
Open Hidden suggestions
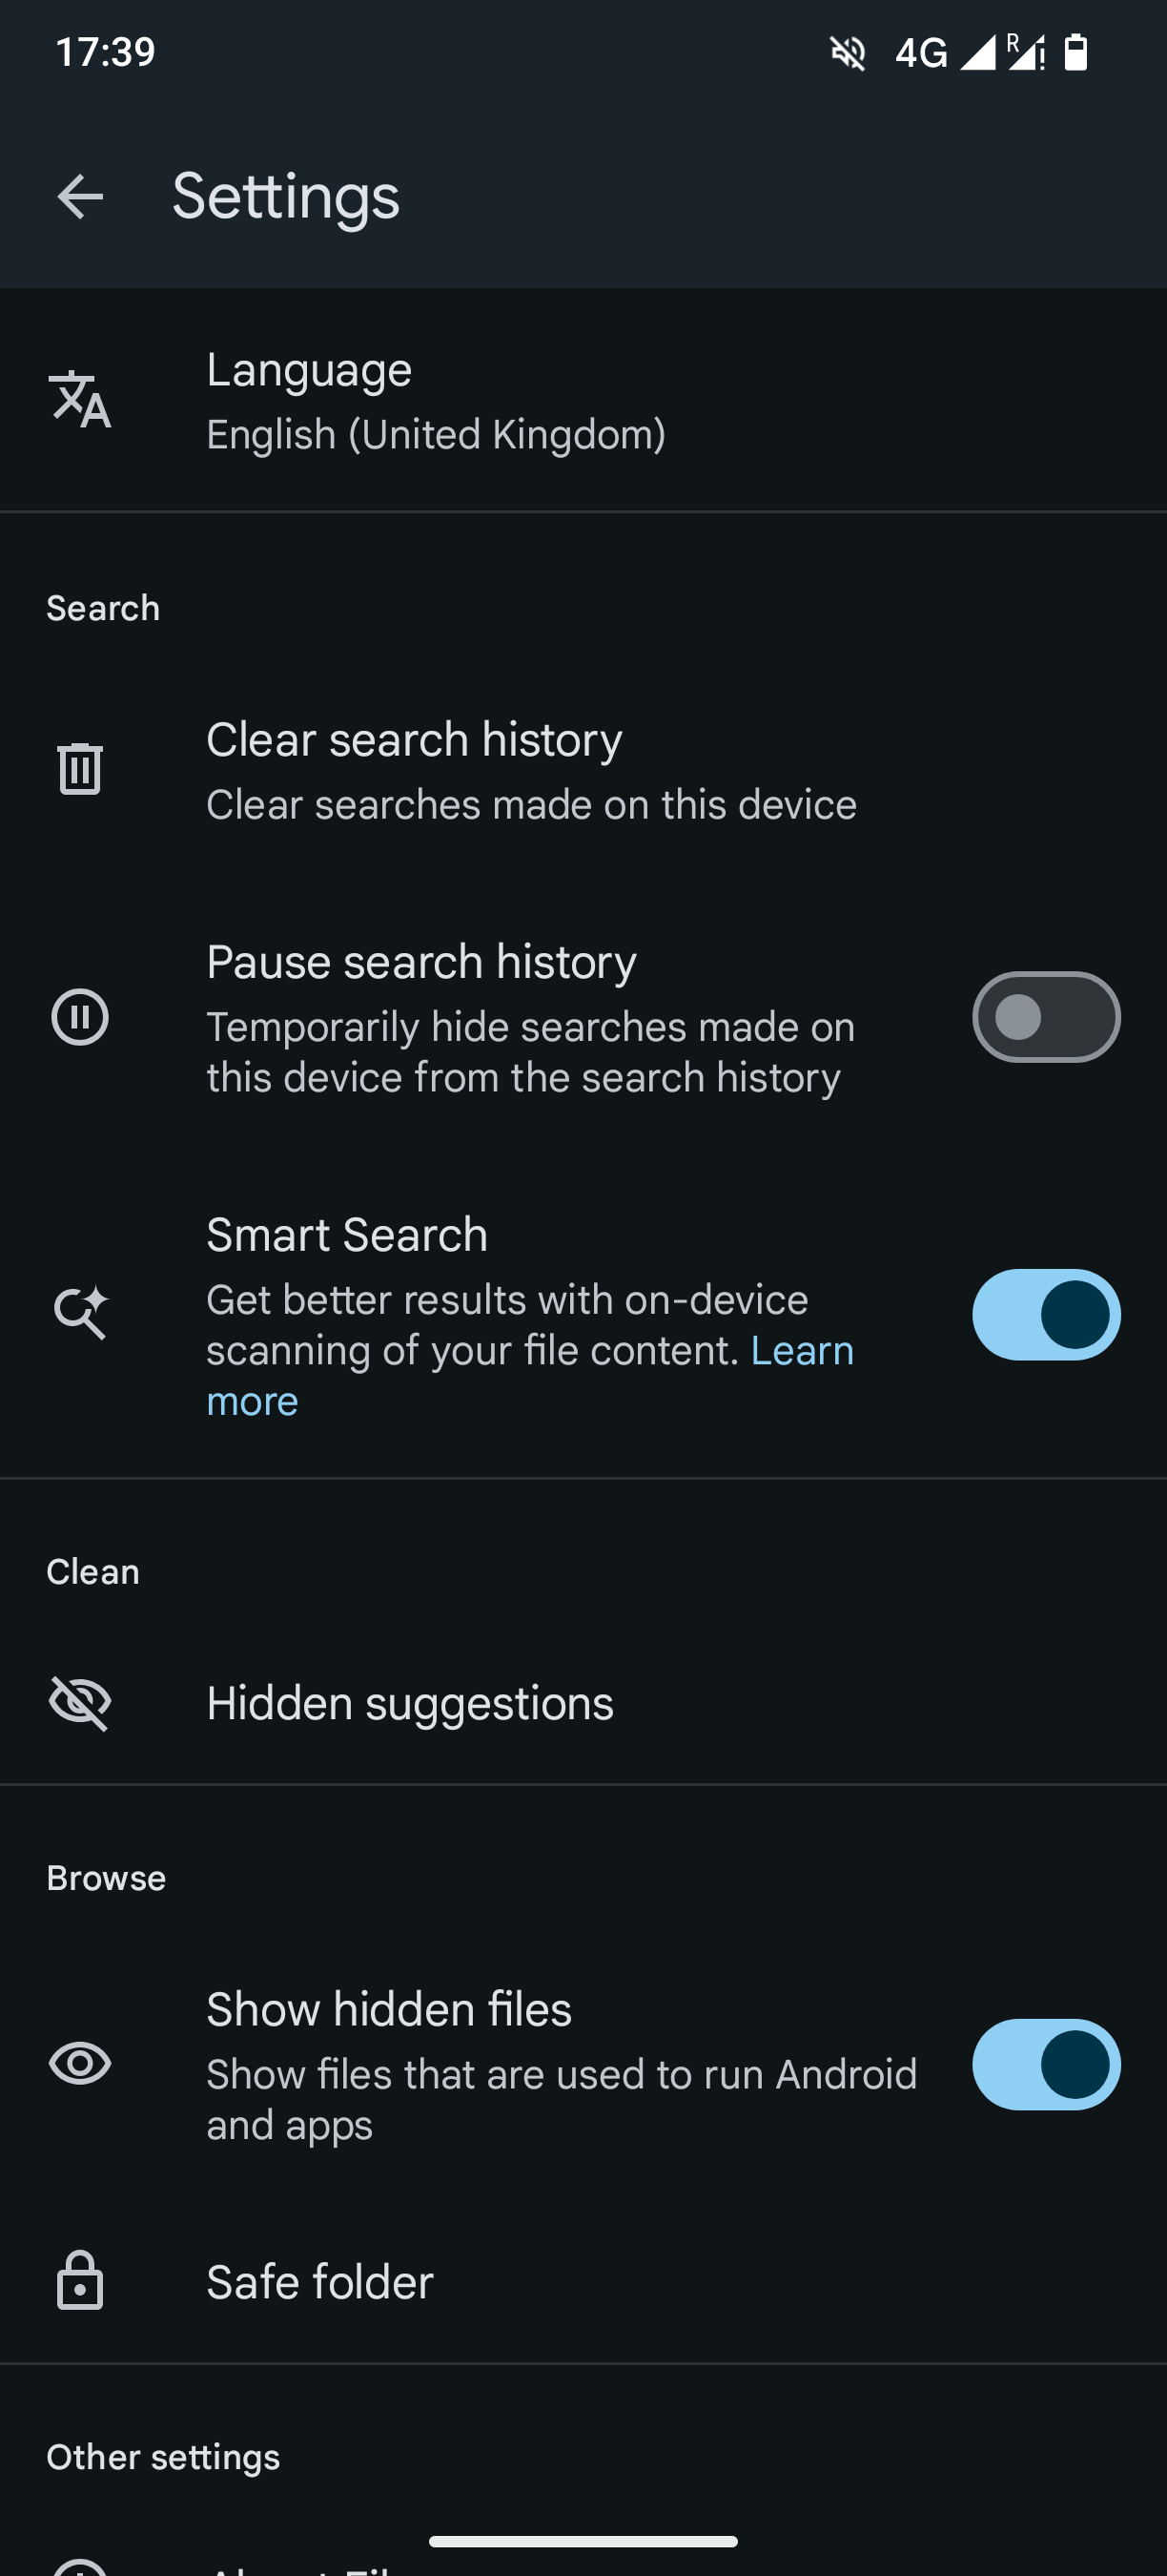pyautogui.click(x=410, y=1703)
